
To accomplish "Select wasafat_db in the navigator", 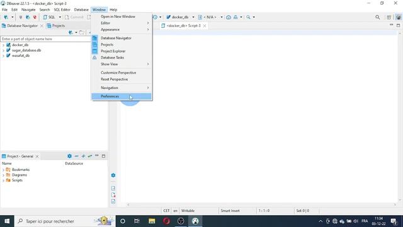I will pos(21,55).
